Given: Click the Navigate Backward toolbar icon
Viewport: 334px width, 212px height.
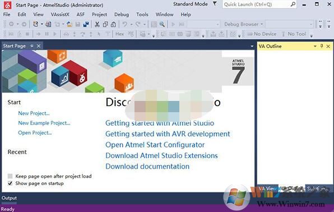Looking at the screenshot, I should coord(12,24).
